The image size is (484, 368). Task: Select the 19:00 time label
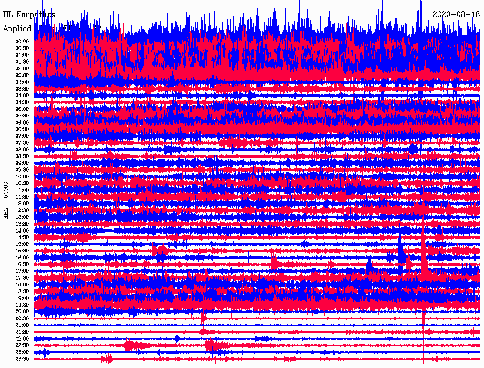[x=22, y=298]
